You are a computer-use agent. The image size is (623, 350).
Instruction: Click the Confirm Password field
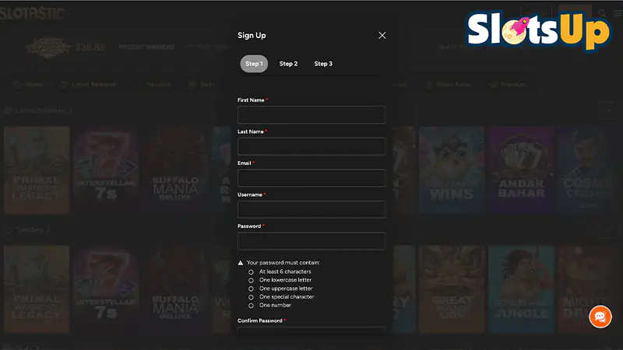pos(311,330)
